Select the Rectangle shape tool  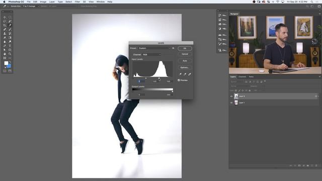pos(10,50)
